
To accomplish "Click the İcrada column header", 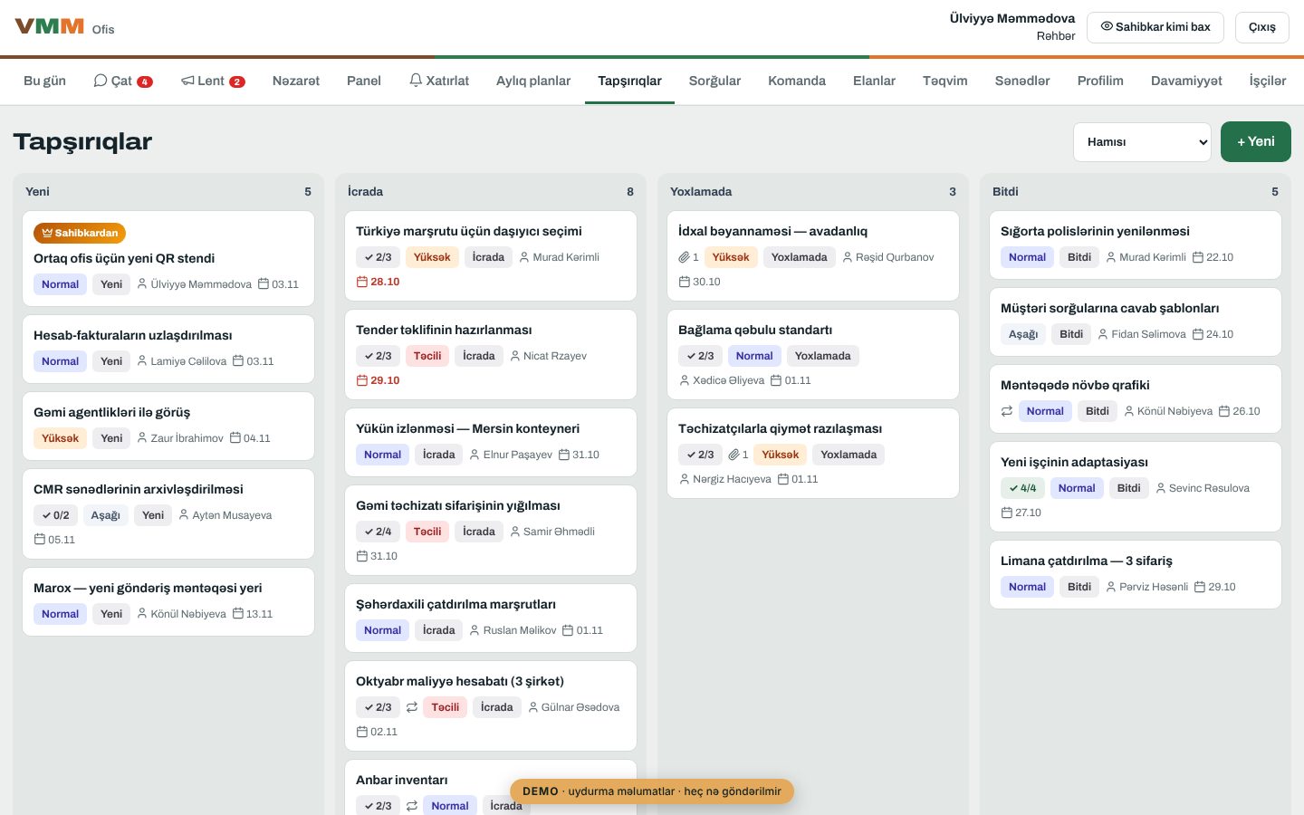I will [365, 191].
